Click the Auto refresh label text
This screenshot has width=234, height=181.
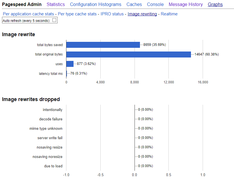pos(26,21)
